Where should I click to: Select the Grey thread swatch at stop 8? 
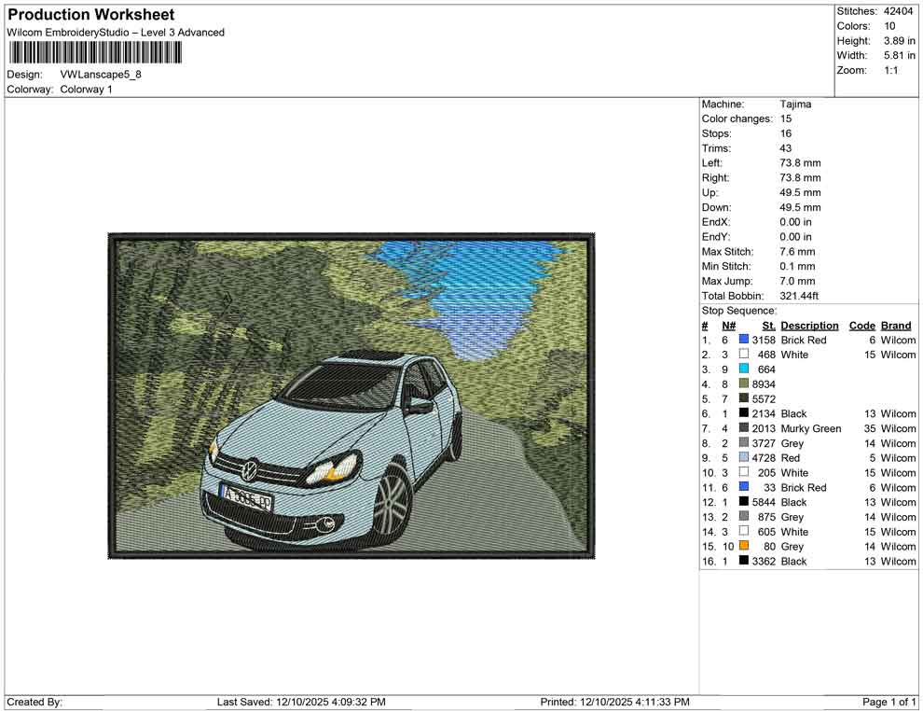(x=742, y=443)
